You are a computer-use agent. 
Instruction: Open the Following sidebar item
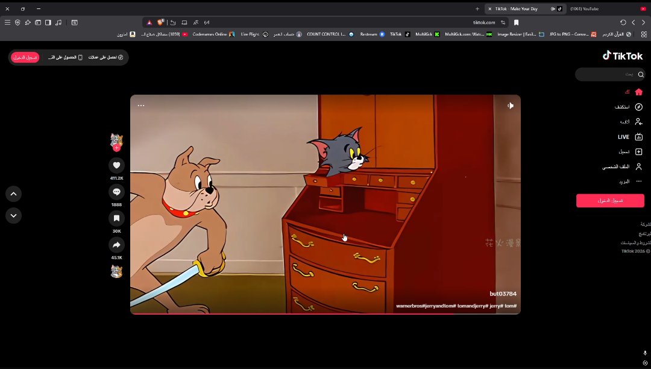(631, 122)
